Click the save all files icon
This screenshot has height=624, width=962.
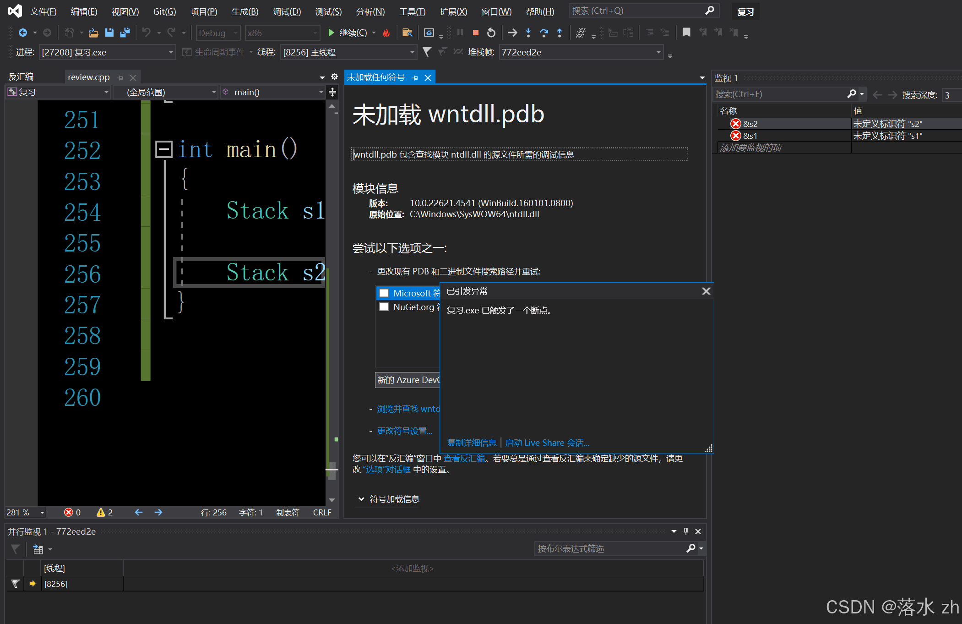(x=125, y=33)
